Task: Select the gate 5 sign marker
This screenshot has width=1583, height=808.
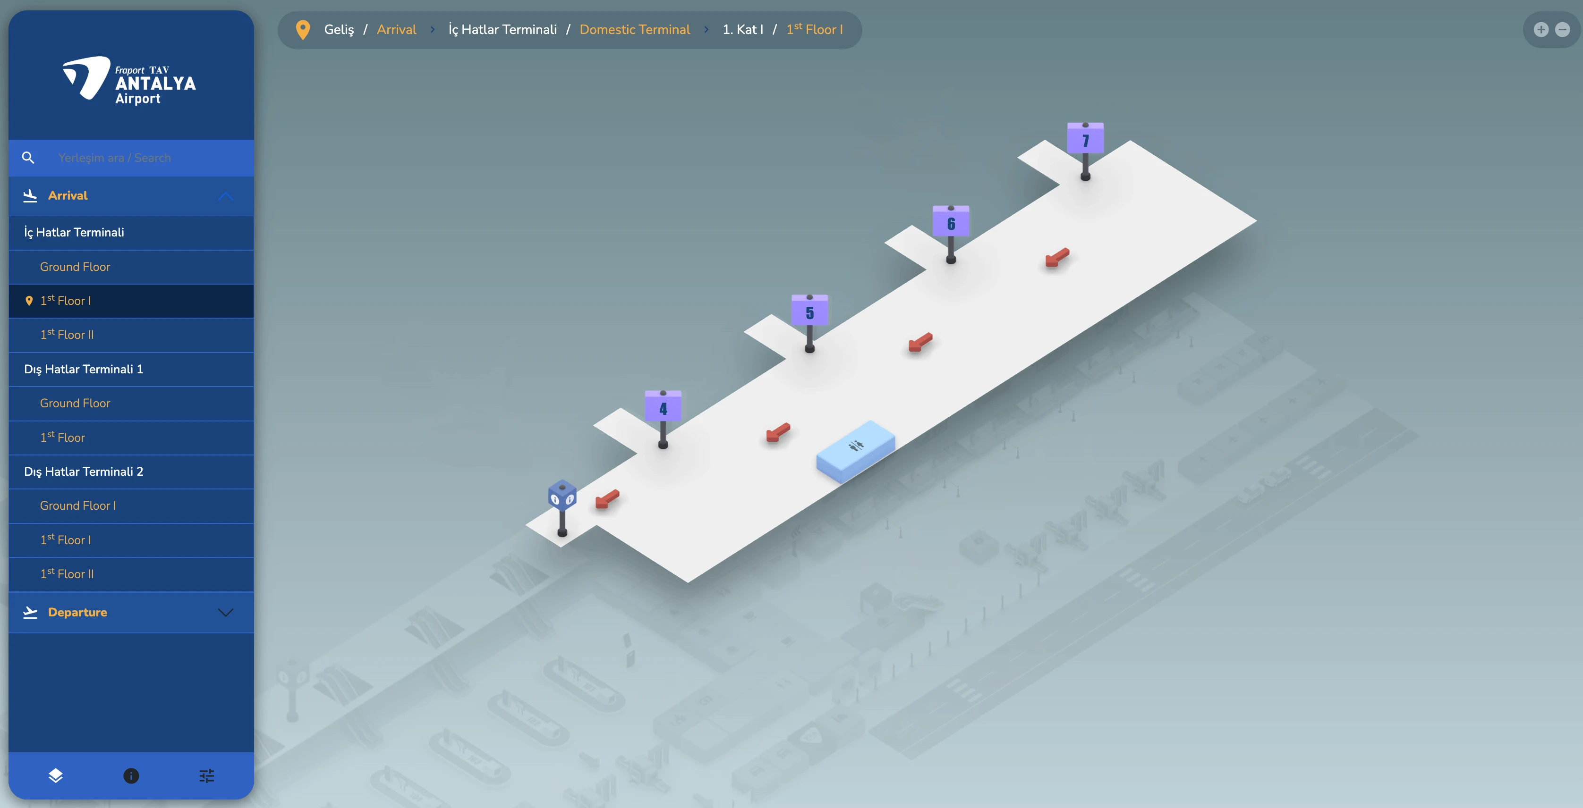Action: coord(809,312)
